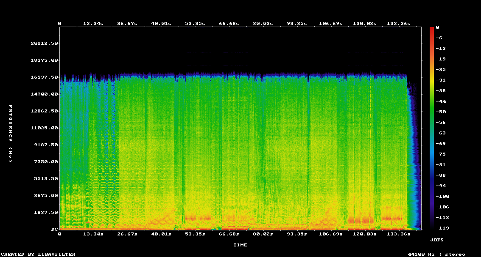The height and width of the screenshot is (257, 481).
Task: Click the 20212.50 frequency axis label
Action: coord(44,43)
